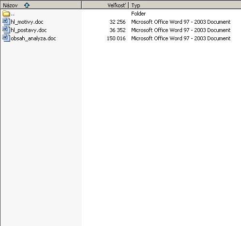This screenshot has height=226, width=241.
Task: Click the type text of obsah_analyza.doc
Action: 181,38
